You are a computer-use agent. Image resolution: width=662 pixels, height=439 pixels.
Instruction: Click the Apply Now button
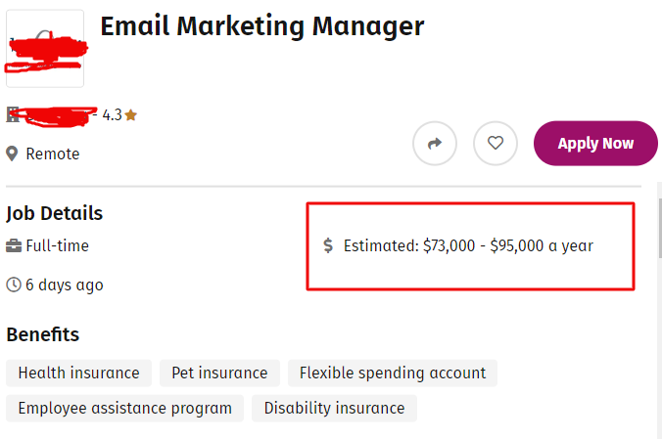click(x=595, y=144)
